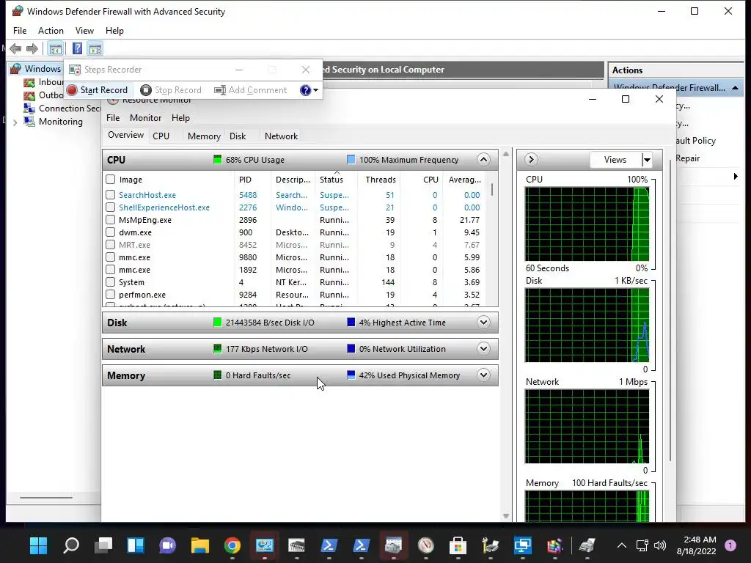Image resolution: width=751 pixels, height=563 pixels.
Task: Open Firewall window View menu
Action: click(x=84, y=31)
